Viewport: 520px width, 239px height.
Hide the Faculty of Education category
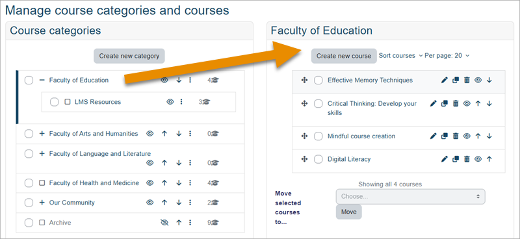tap(164, 81)
